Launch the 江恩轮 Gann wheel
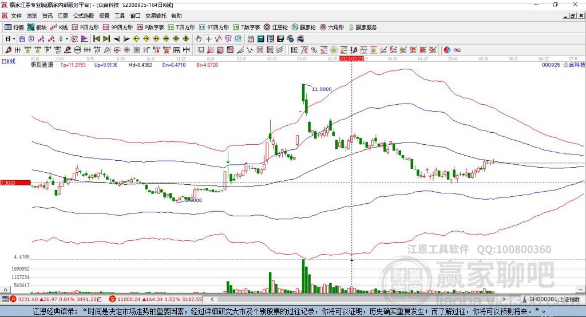The image size is (586, 317). point(276,27)
